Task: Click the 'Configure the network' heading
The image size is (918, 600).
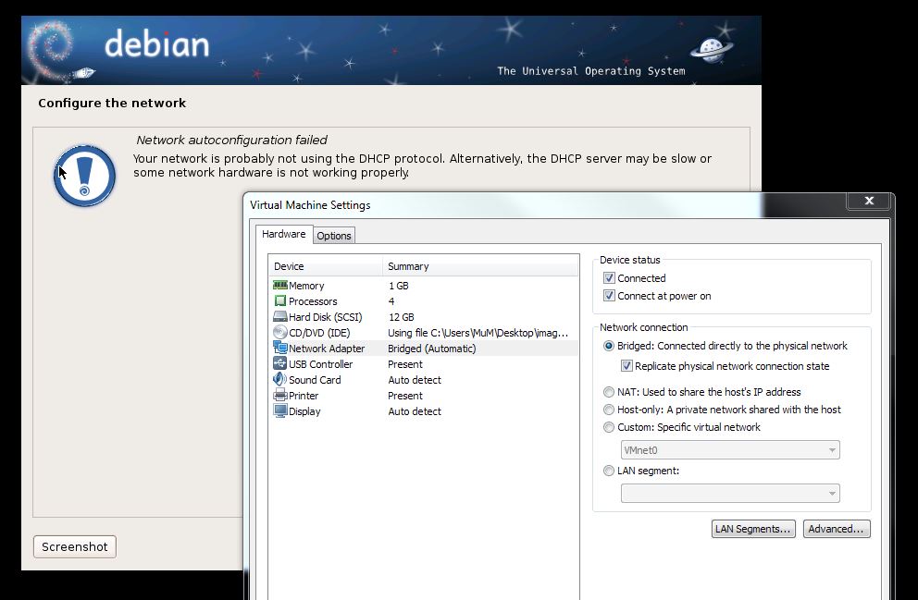Action: click(x=112, y=103)
